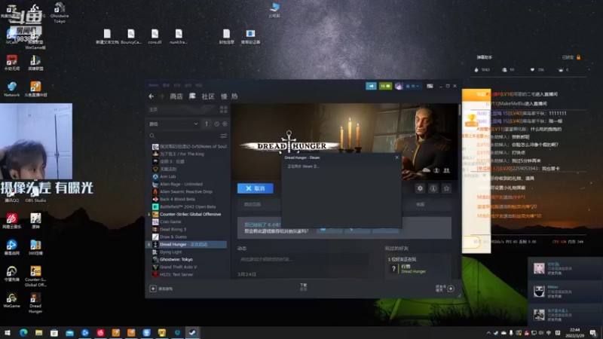Open Windows Start menu
This screenshot has height=339, width=603.
[8, 332]
